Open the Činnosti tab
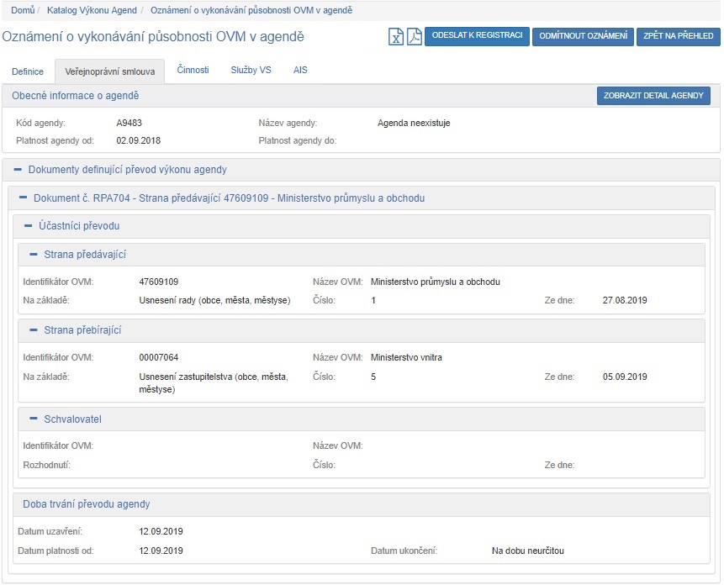Image resolution: width=724 pixels, height=585 pixels. click(193, 71)
